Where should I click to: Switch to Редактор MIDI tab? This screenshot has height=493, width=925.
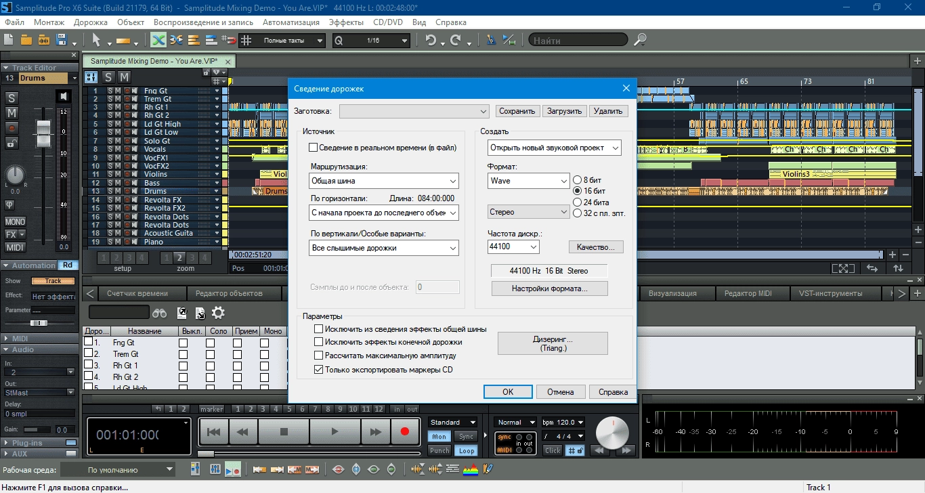[x=752, y=293]
